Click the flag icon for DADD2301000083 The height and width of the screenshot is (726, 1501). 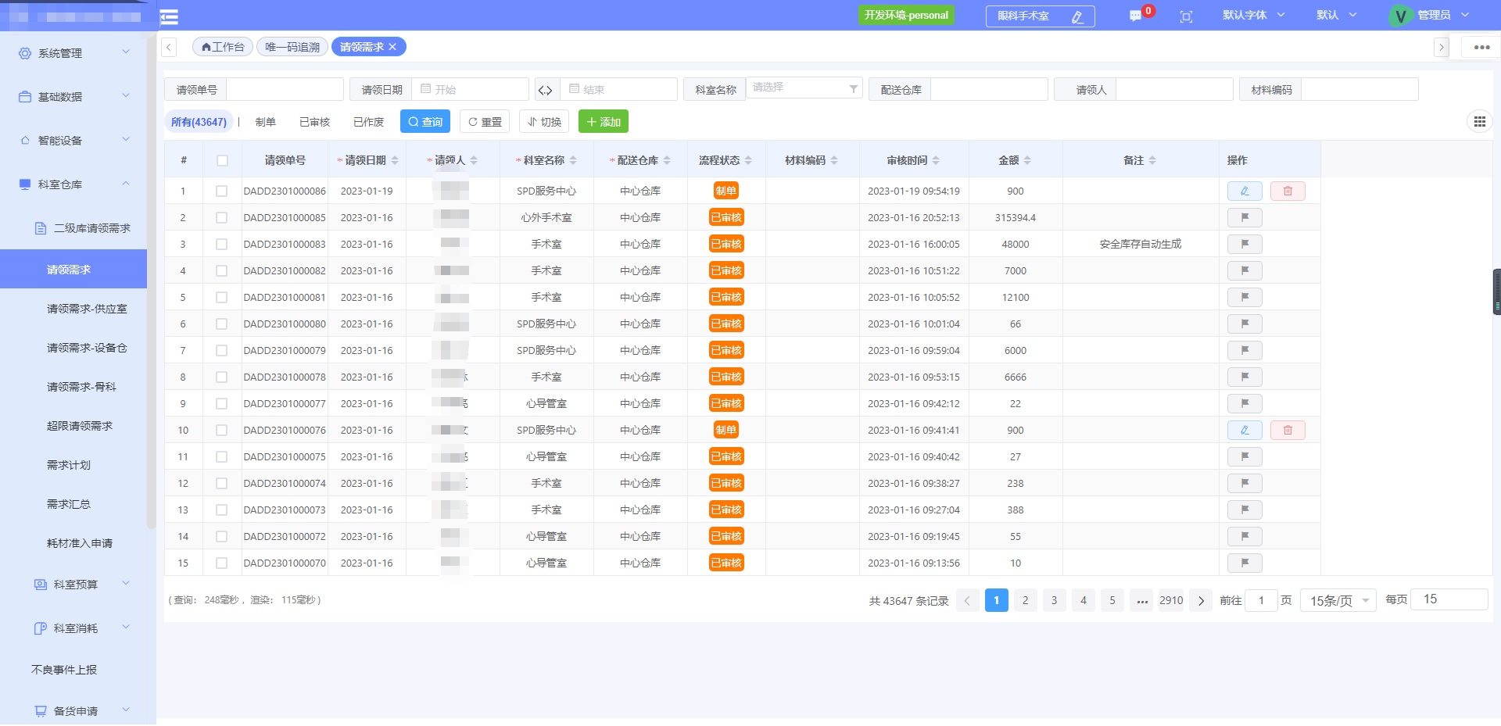tap(1245, 244)
